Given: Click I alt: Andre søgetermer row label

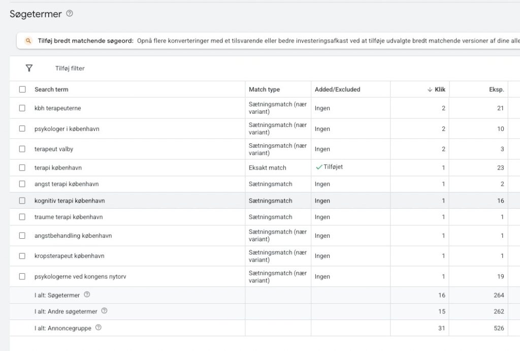Looking at the screenshot, I should pyautogui.click(x=66, y=311).
